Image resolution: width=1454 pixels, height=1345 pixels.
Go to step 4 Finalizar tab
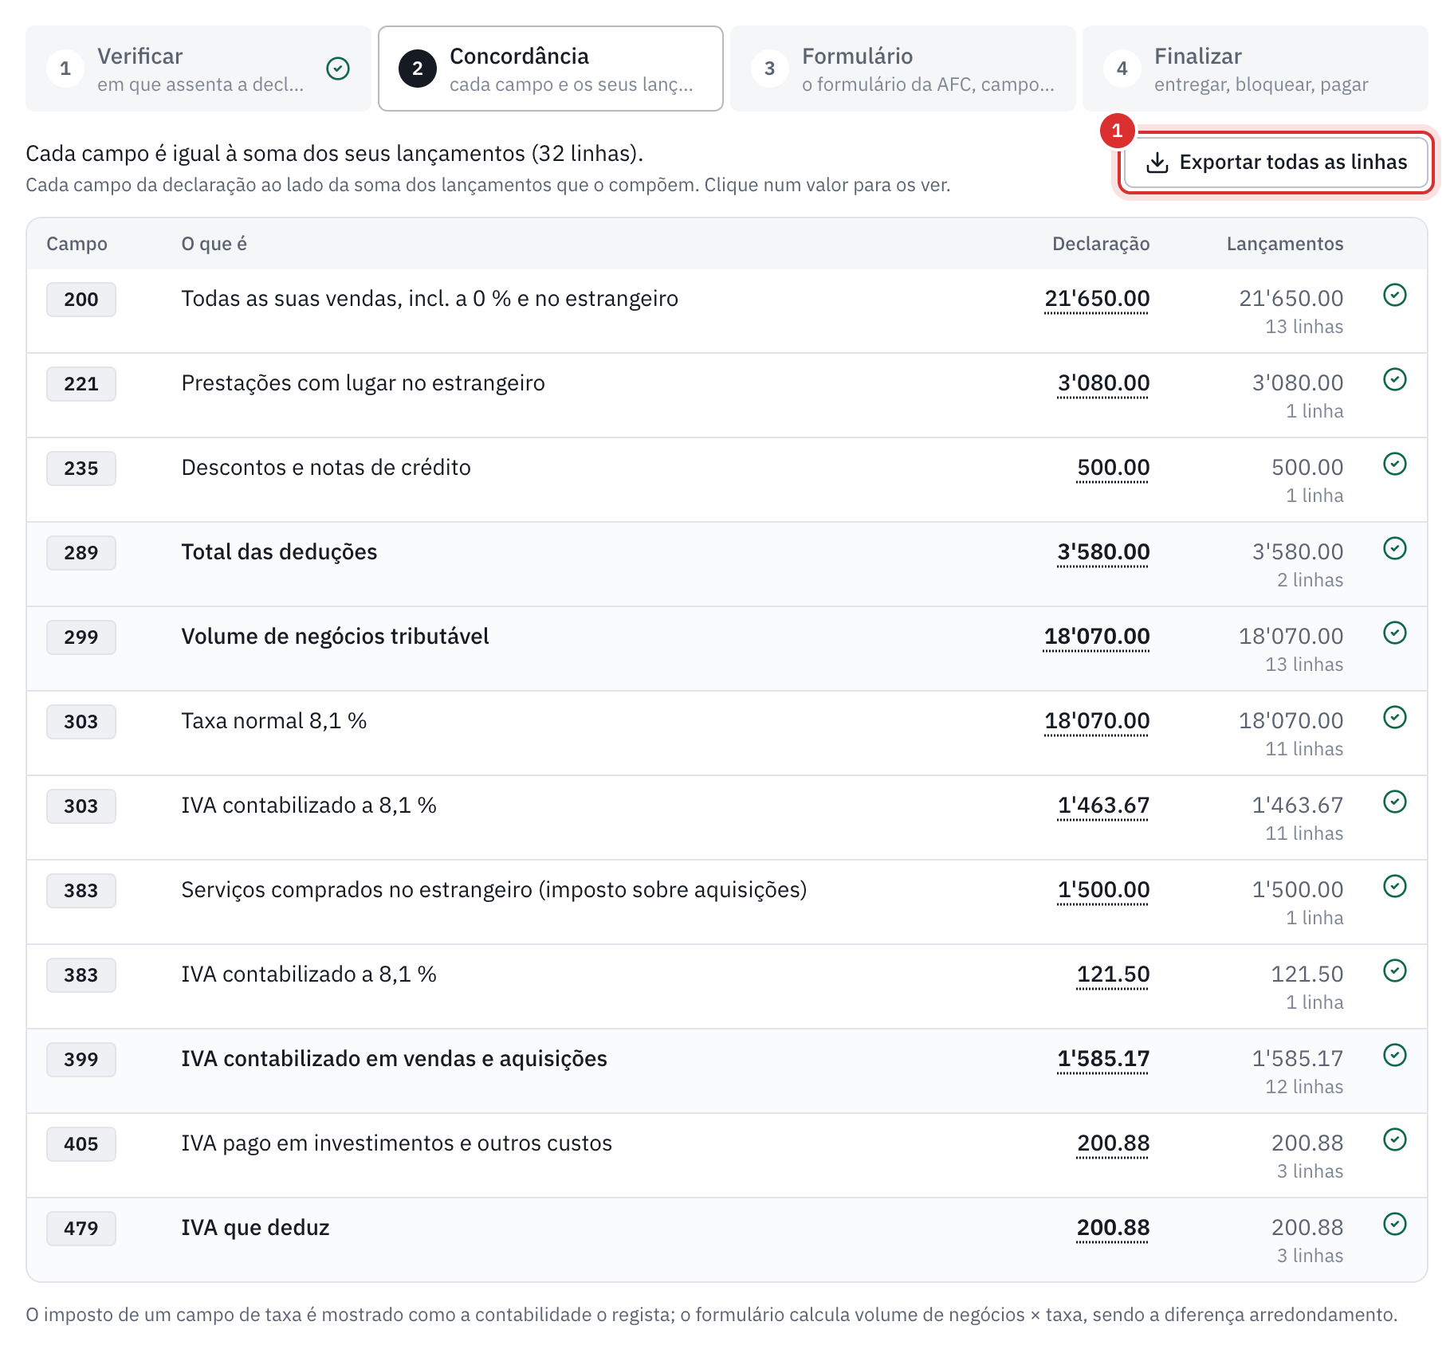pyautogui.click(x=1256, y=69)
